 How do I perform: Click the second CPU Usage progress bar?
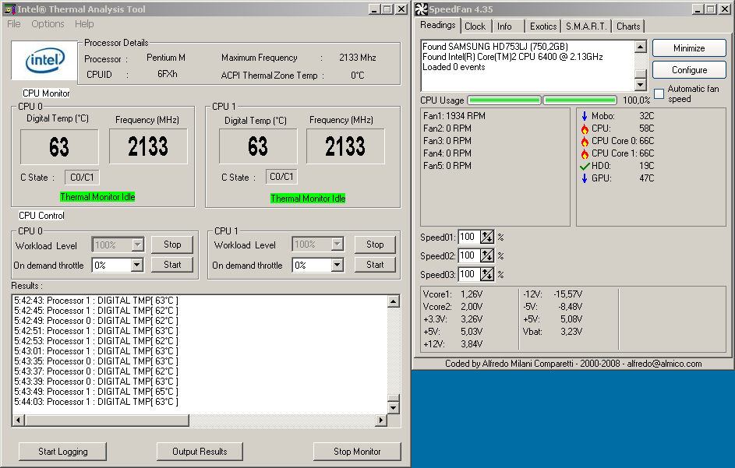[580, 100]
